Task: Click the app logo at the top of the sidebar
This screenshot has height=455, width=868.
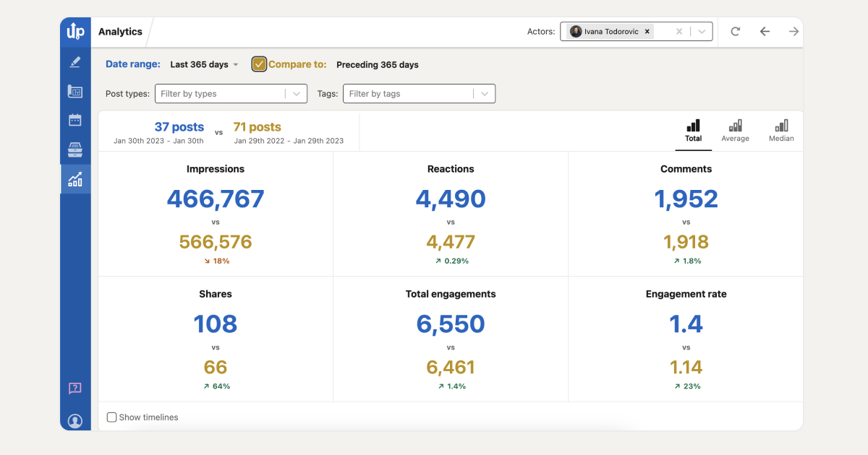Action: [75, 32]
